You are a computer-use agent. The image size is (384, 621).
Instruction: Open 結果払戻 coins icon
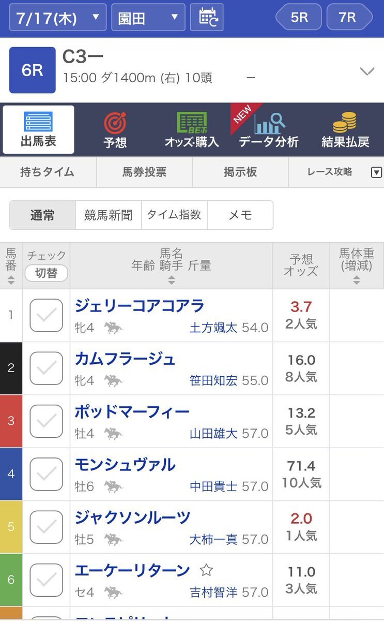click(345, 123)
